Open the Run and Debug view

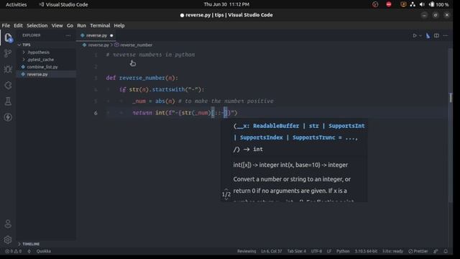coord(8,69)
